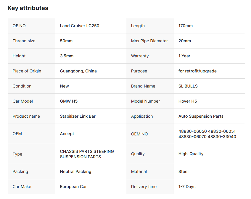Image resolution: width=251 pixels, height=199 pixels.
Task: Select the Land Cruiser LC250 value
Action: (80, 26)
